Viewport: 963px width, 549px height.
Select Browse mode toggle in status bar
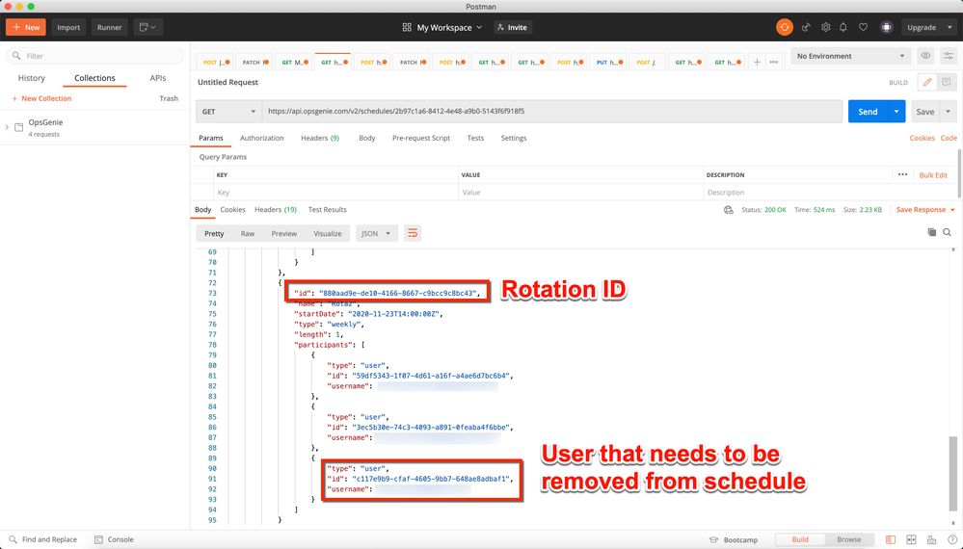pos(848,539)
